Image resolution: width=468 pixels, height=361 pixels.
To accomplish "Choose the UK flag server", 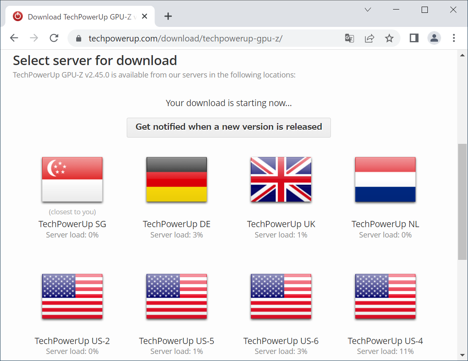I will (281, 179).
